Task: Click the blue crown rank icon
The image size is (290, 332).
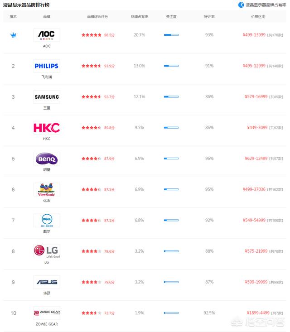Action: point(13,35)
